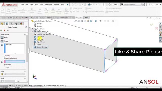Screen dimensions: 162x91
Task: Expand the Surface Bodies tree node
Action: (32, 31)
